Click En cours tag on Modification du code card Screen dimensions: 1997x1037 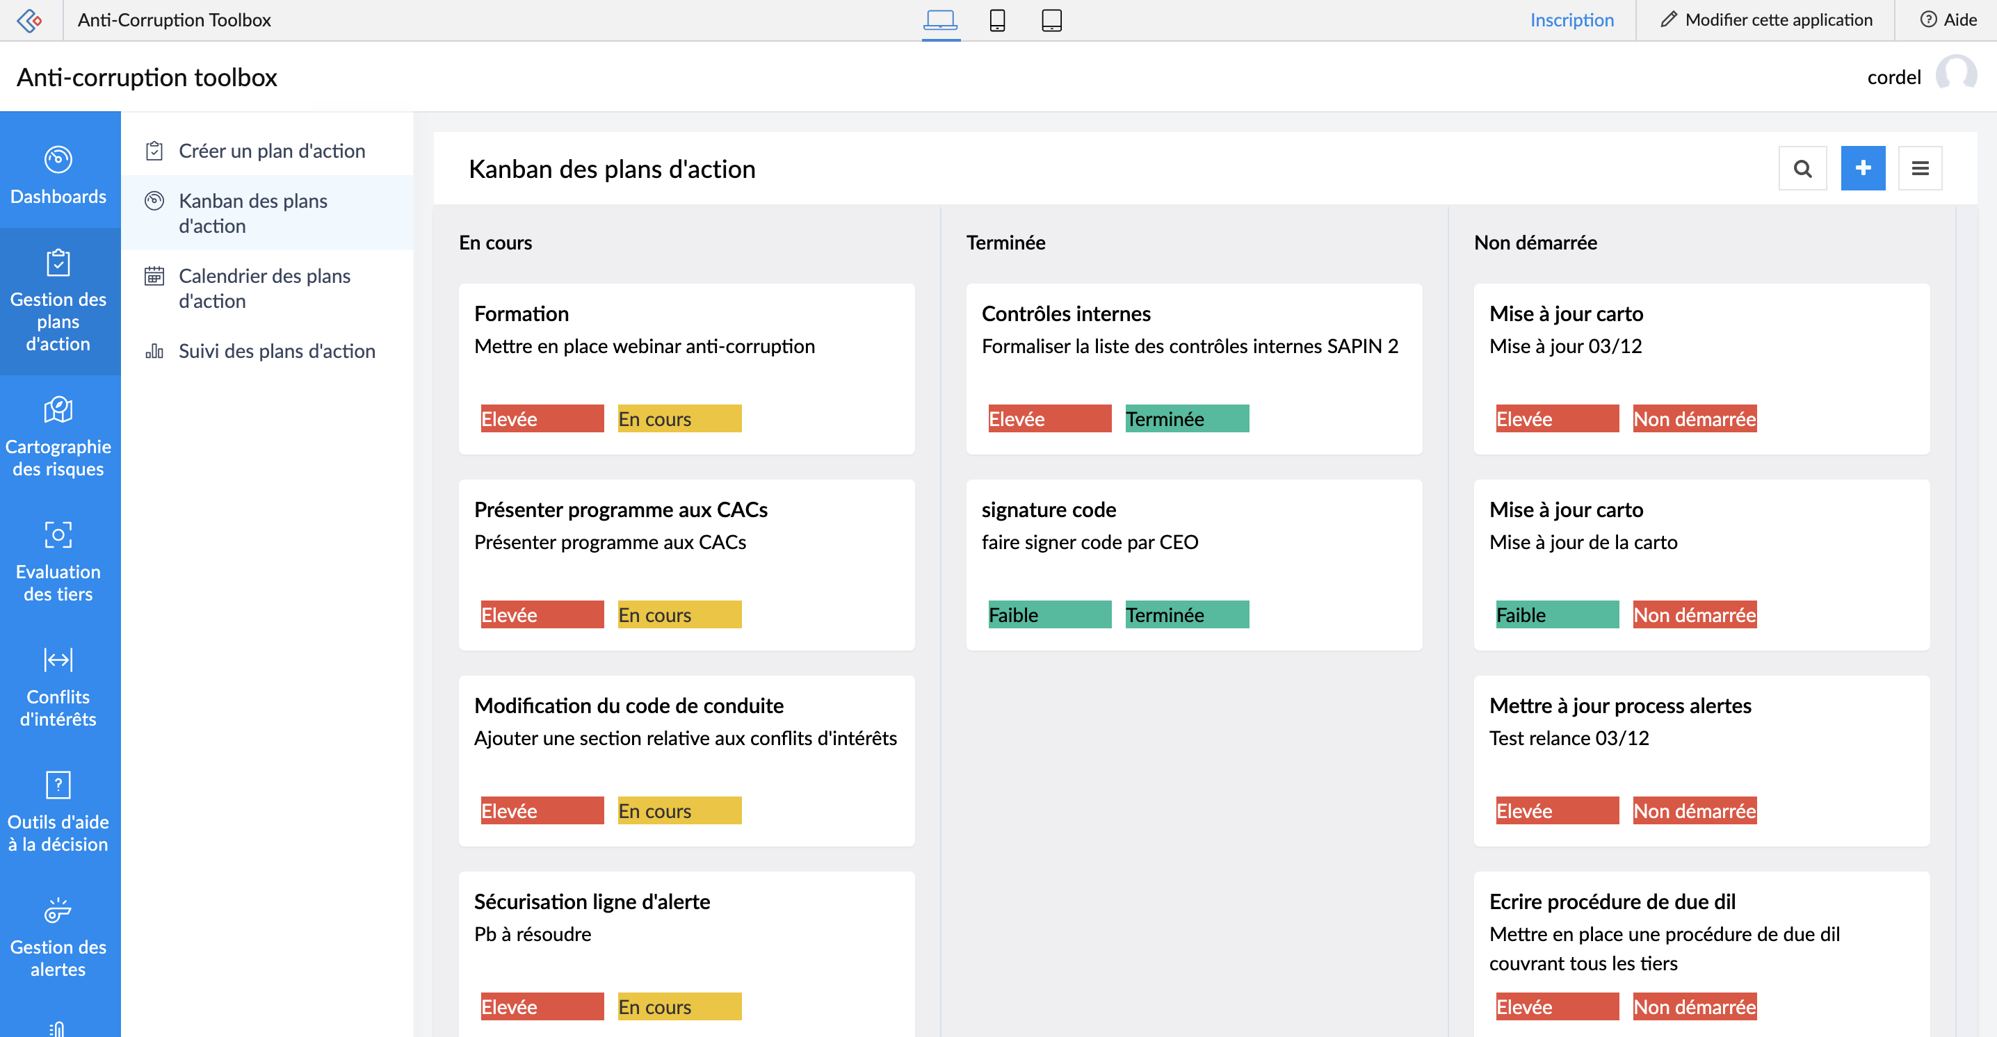pyautogui.click(x=679, y=812)
